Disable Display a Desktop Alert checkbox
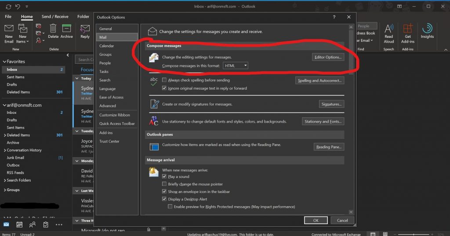Screen dimensions: 450x236 click(164, 199)
